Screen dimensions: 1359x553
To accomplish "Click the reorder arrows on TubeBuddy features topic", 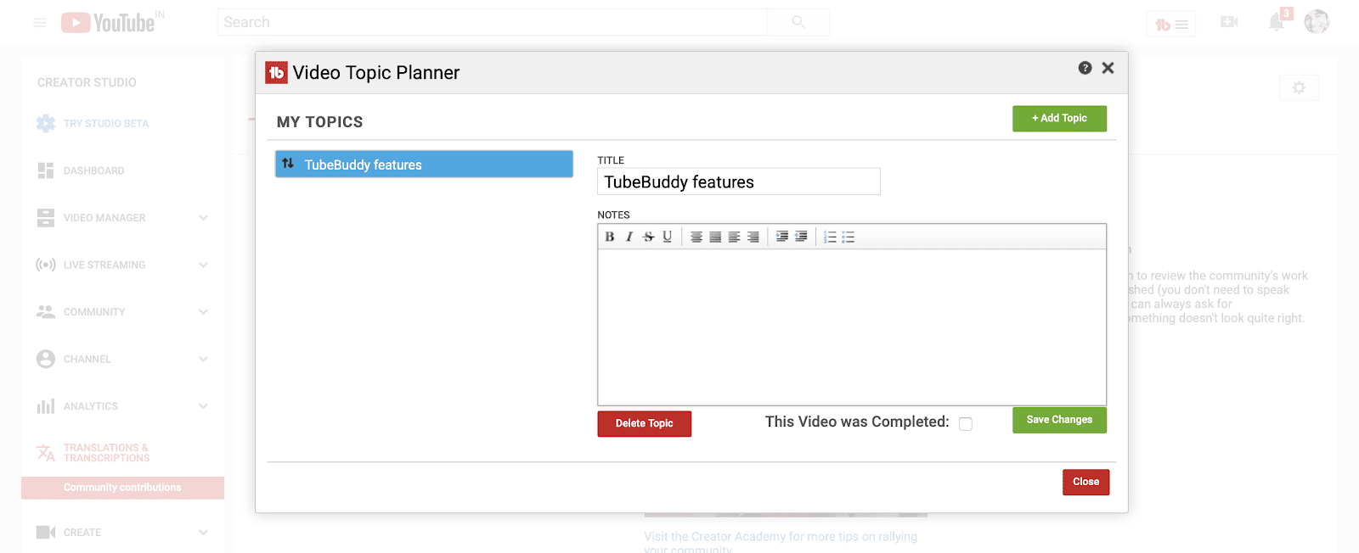I will [288, 164].
